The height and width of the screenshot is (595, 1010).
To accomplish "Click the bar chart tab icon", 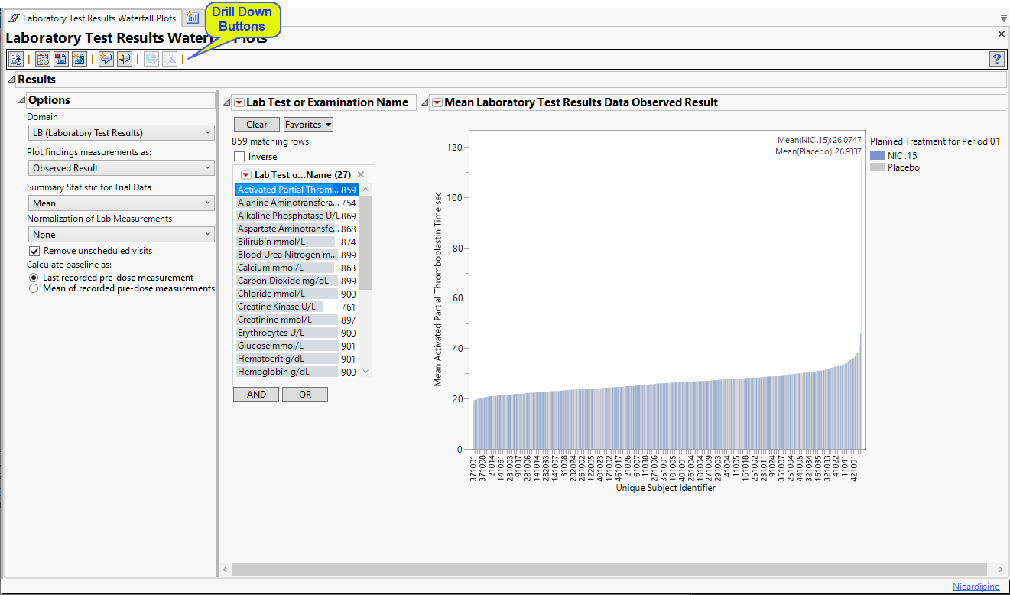I will pos(193,18).
